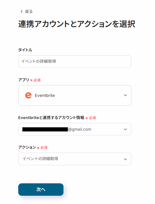155x204 pixels.
Task: Click the red asterisk beside アカウント情報 label
Action: tap(87, 118)
